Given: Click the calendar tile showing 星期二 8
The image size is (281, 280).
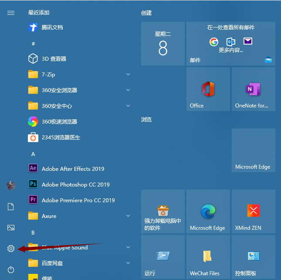Looking at the screenshot, I should [163, 44].
